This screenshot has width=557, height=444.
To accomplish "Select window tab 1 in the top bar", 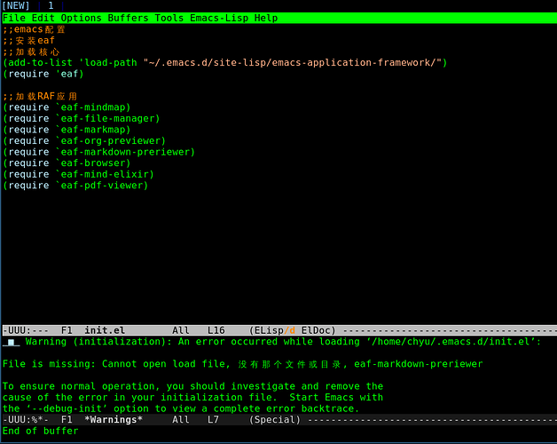I will tap(51, 6).
